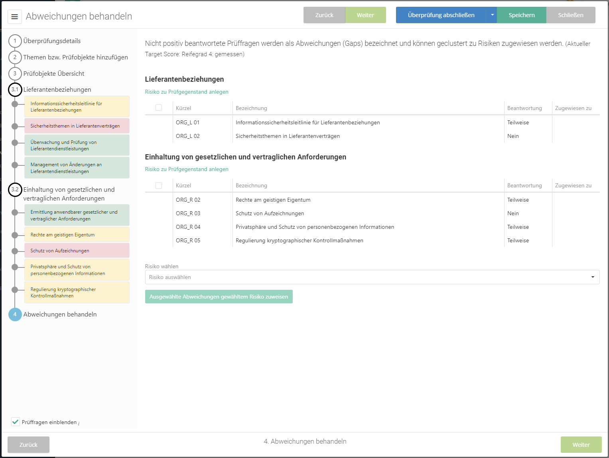Click step 1 circle Überprüfungsdetails
The image size is (609, 458).
[15, 41]
